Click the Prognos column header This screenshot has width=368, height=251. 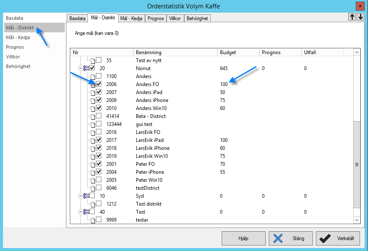click(281, 52)
